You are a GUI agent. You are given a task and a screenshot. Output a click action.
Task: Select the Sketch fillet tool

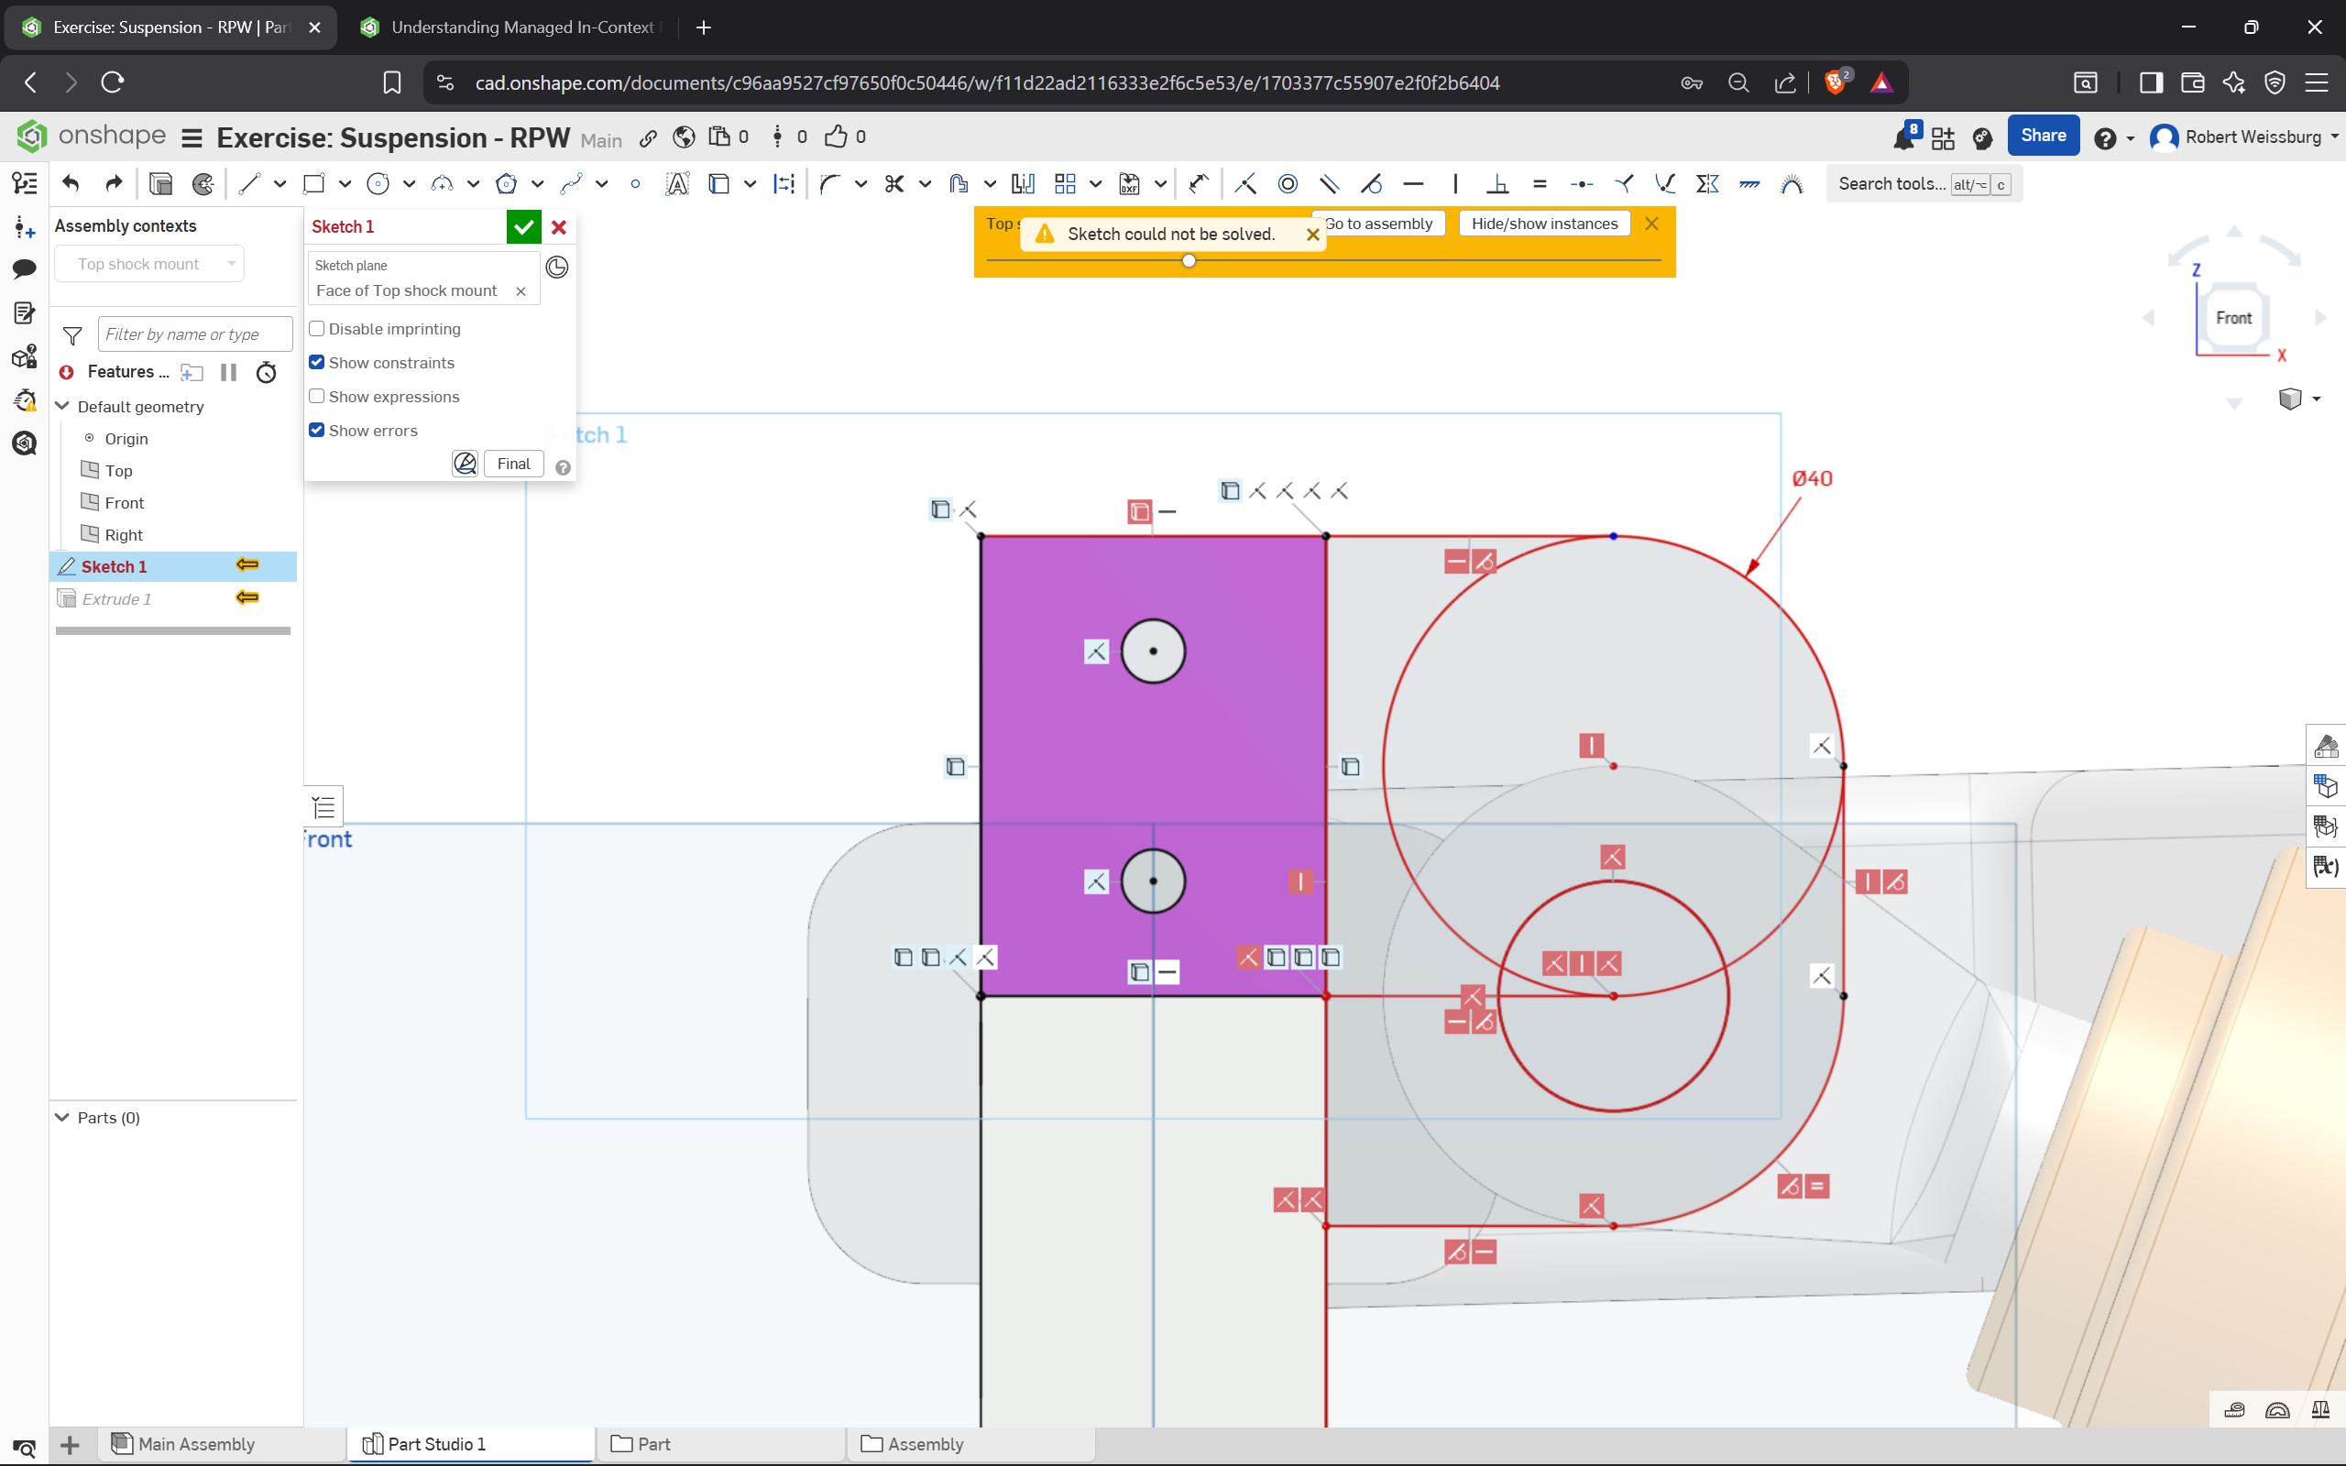pos(828,183)
